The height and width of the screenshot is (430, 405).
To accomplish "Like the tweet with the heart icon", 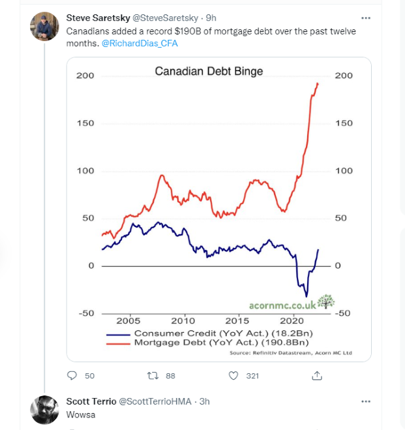I will pos(233,375).
